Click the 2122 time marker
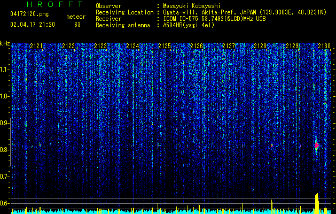This screenshot has height=214, width=336. point(68,46)
